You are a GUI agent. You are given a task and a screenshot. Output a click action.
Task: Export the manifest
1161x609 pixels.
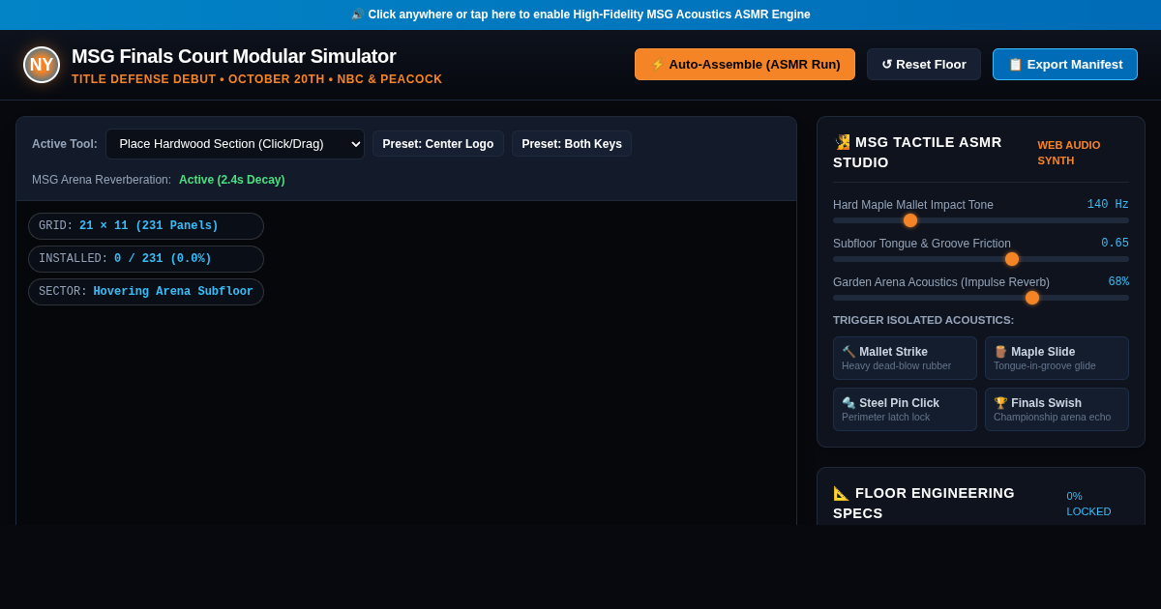(x=1065, y=65)
